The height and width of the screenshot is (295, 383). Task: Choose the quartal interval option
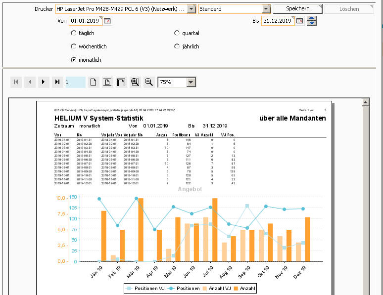[177, 33]
